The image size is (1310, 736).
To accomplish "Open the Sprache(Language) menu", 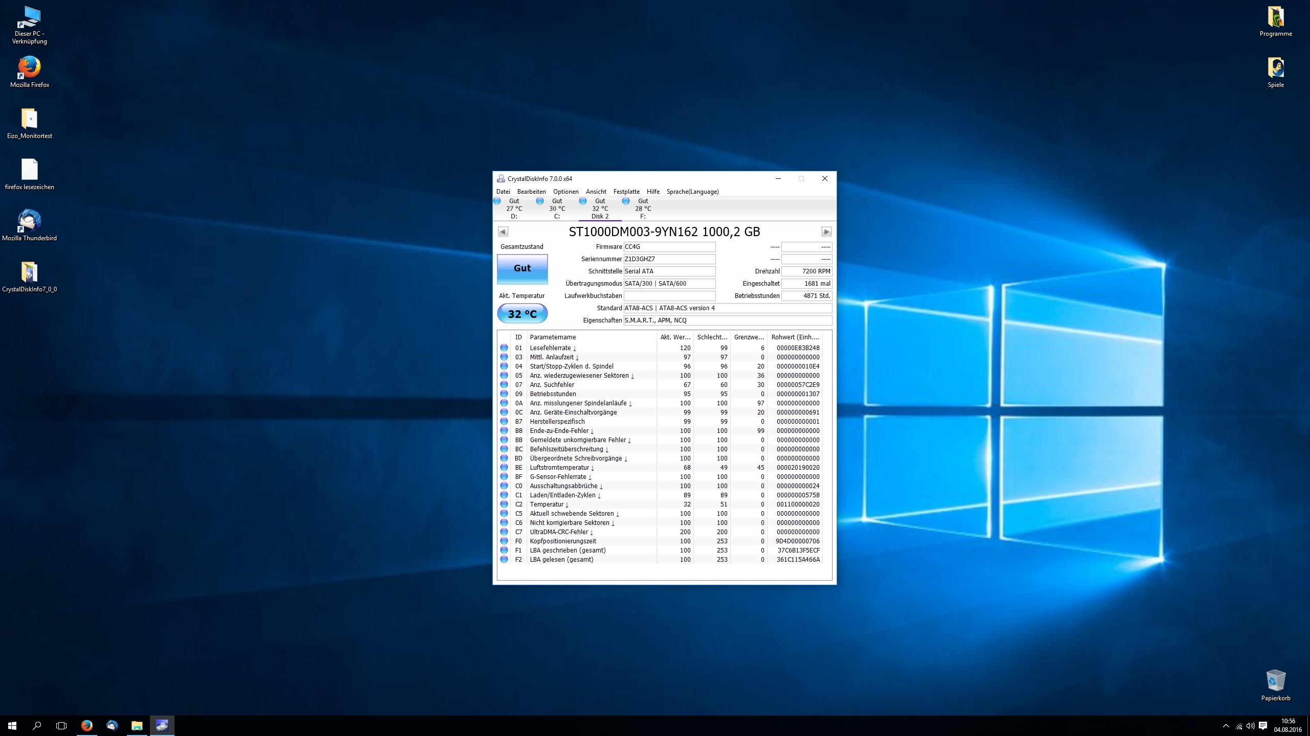I will click(x=692, y=192).
